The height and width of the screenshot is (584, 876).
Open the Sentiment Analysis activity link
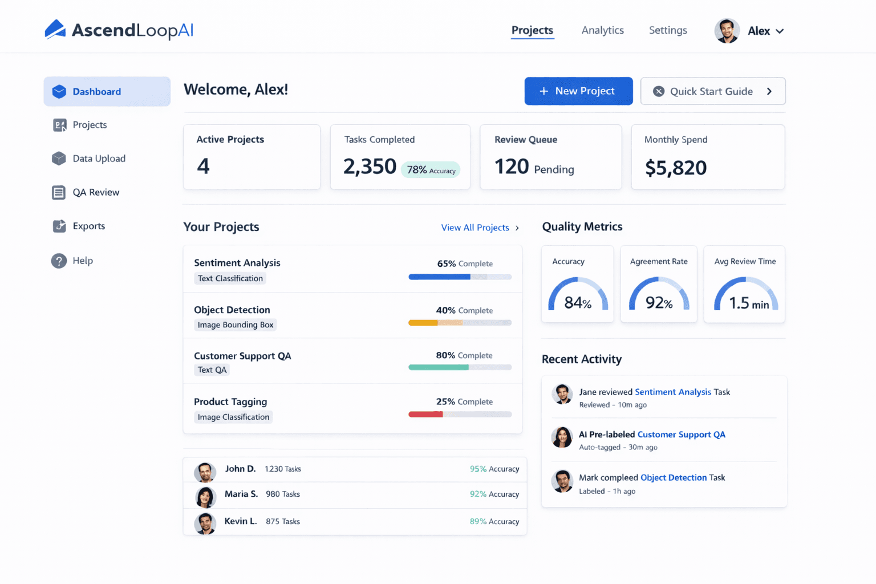click(673, 392)
